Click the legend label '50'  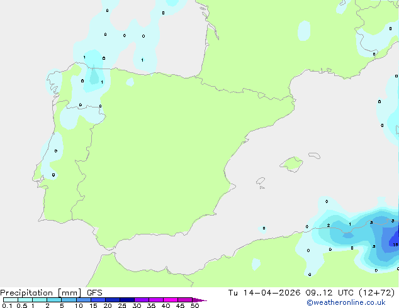pos(194,305)
